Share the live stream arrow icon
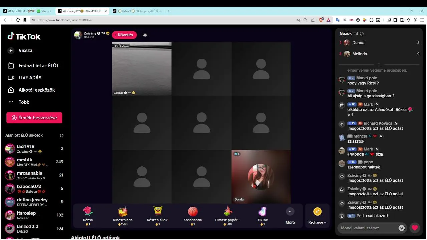 [145, 35]
